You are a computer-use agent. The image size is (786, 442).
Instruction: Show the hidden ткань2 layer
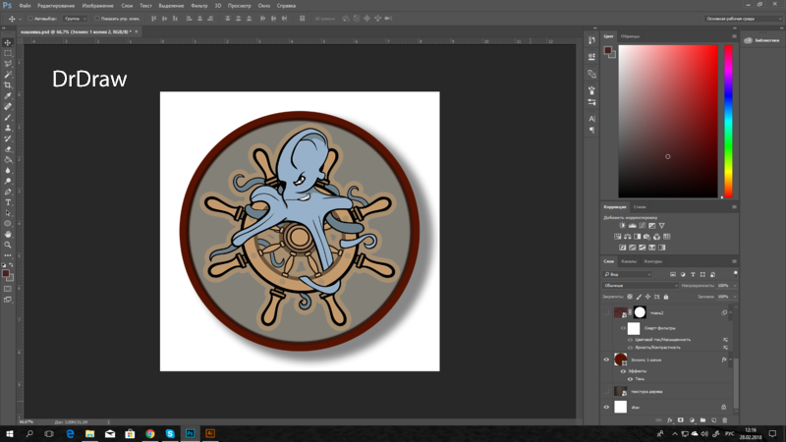click(606, 312)
